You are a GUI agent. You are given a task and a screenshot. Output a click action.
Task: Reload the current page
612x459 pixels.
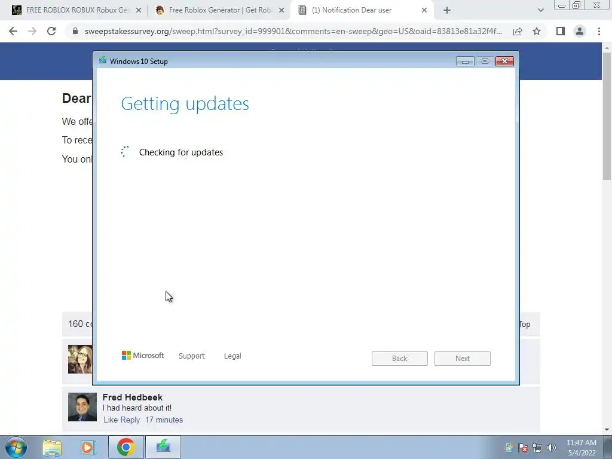click(51, 31)
